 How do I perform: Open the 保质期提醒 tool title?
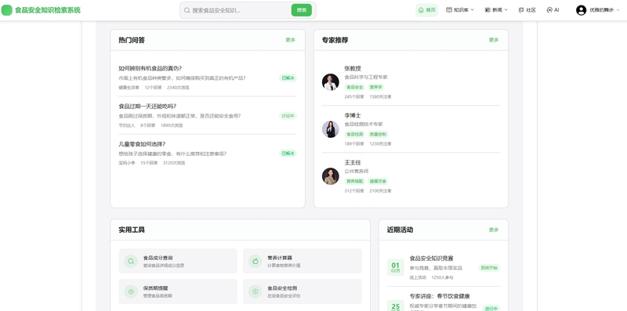[155, 288]
